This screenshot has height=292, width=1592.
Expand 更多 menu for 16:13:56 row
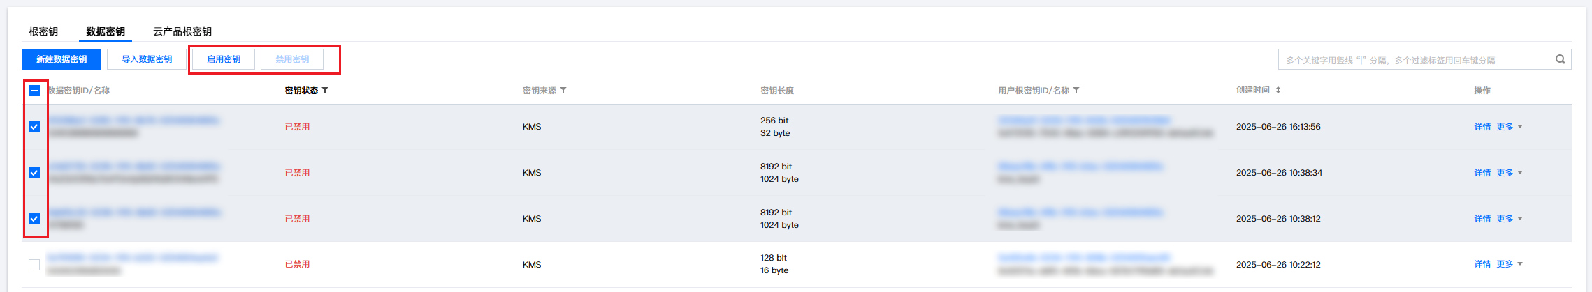1509,127
